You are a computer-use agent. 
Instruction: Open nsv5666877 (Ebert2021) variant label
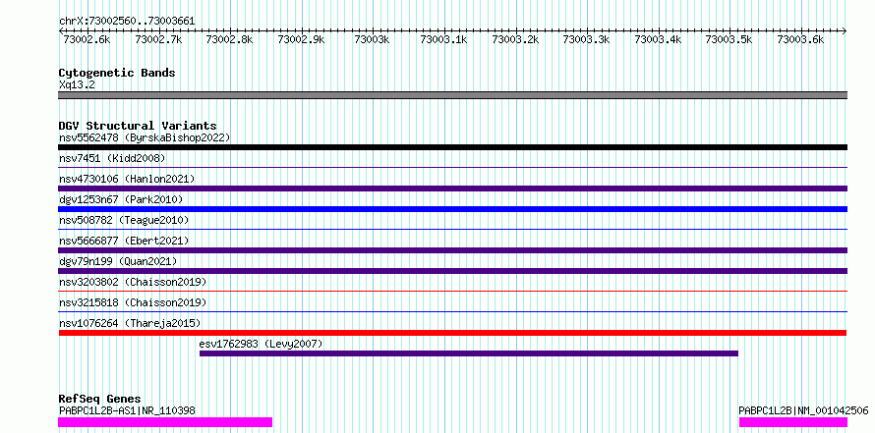point(124,241)
